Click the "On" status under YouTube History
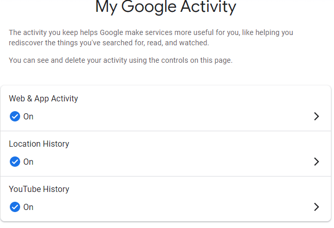 pos(28,207)
